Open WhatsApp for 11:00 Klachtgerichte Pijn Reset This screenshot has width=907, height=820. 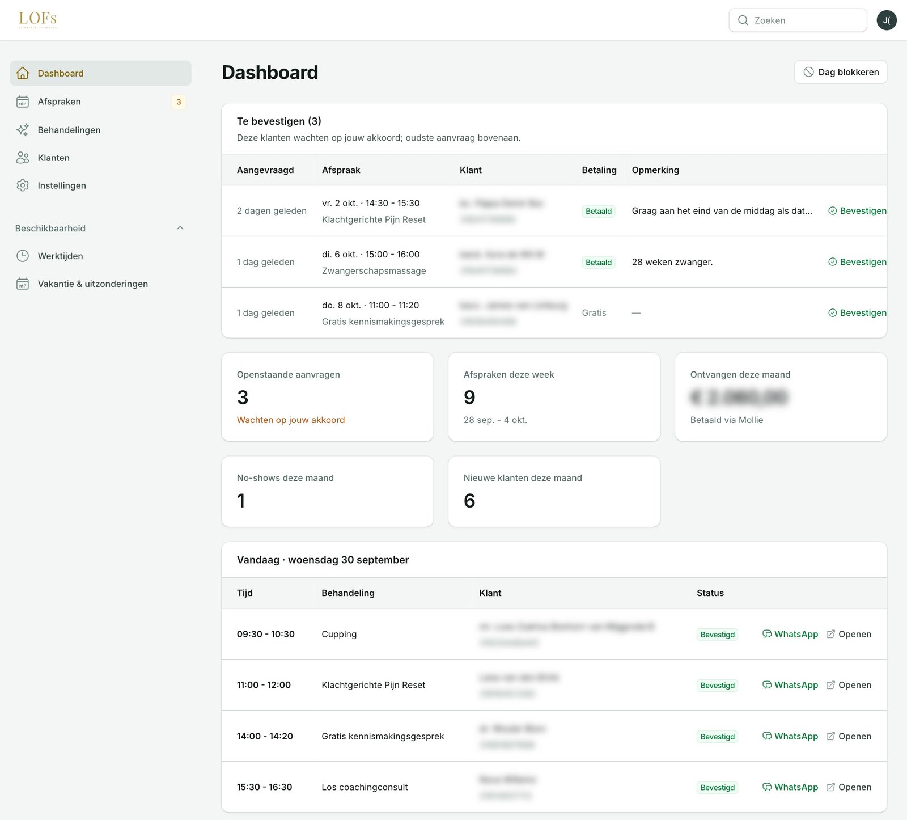pyautogui.click(x=790, y=685)
